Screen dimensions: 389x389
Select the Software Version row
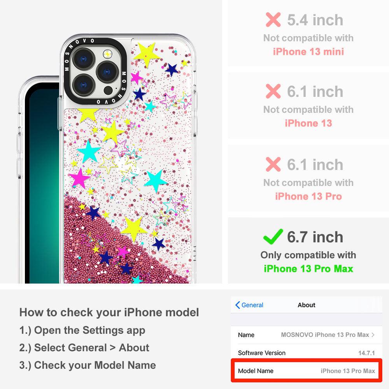tap(307, 353)
